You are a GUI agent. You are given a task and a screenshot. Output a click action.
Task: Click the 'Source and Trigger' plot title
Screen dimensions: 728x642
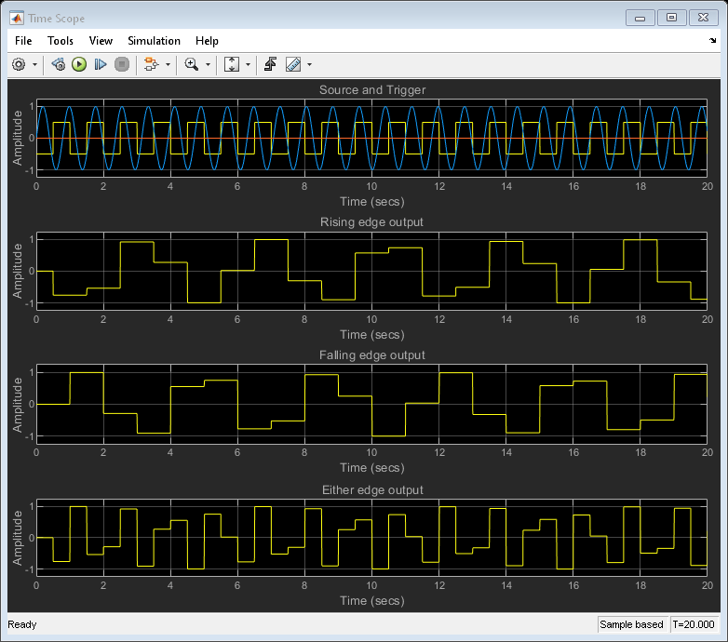click(372, 90)
